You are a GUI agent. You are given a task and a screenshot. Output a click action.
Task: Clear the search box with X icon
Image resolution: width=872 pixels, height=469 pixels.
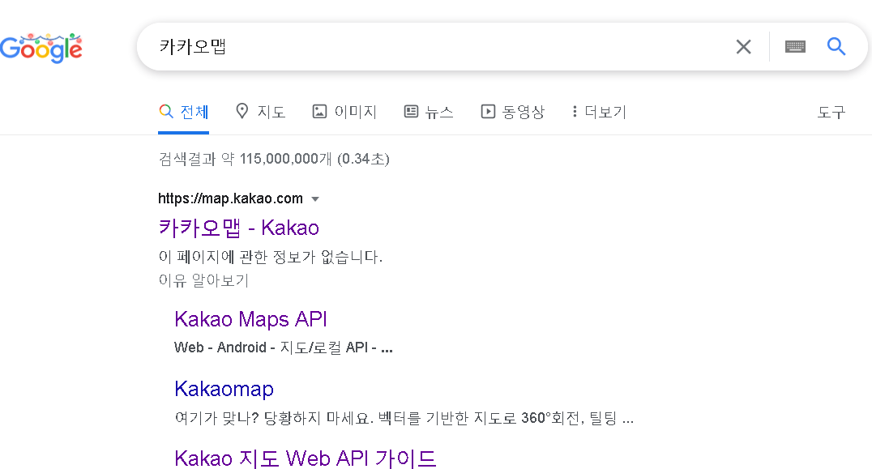[x=743, y=47]
